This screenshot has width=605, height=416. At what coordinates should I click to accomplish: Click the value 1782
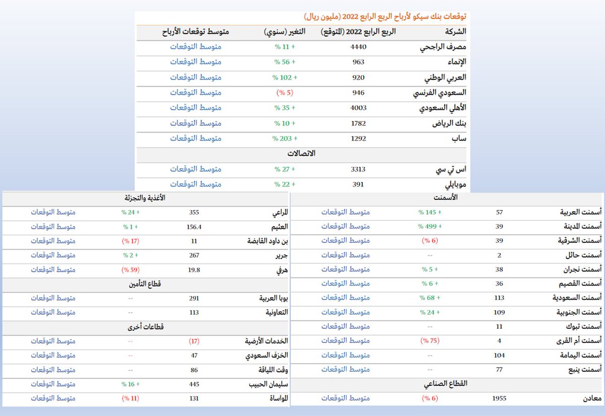tap(358, 123)
